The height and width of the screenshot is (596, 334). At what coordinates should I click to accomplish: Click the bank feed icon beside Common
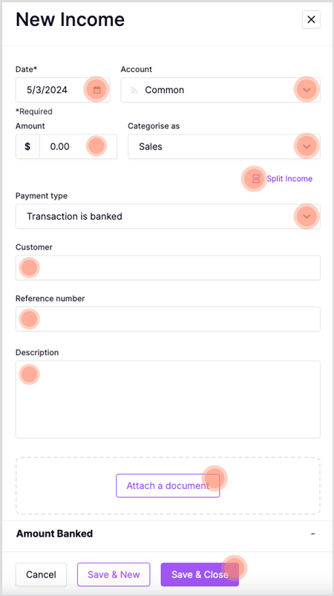click(134, 90)
